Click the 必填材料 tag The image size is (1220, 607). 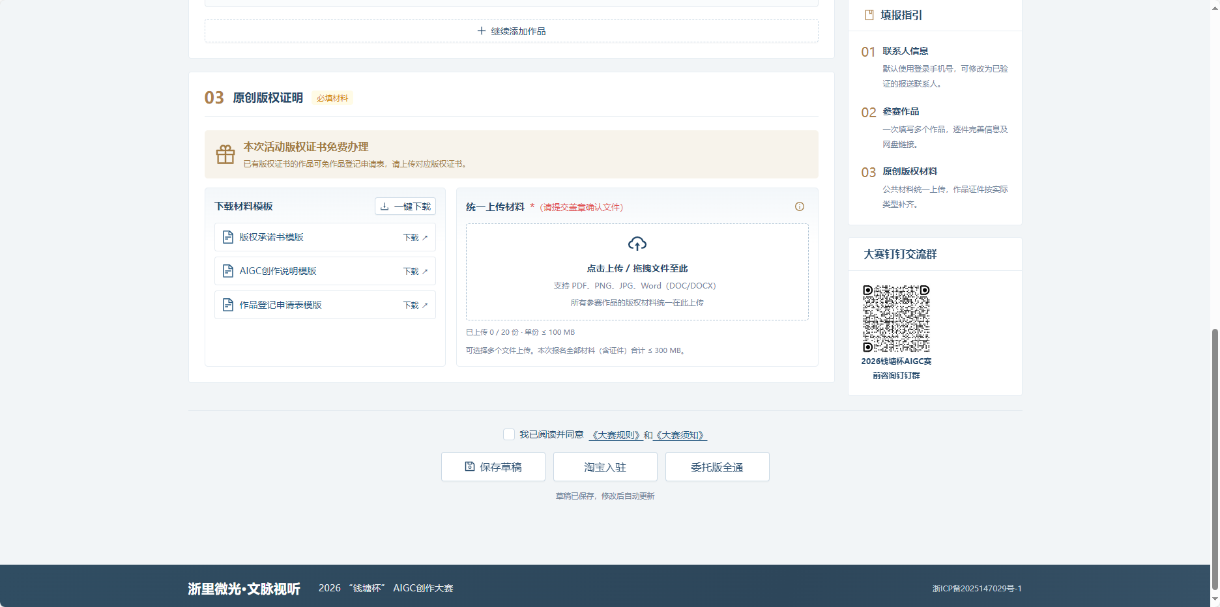pos(332,98)
